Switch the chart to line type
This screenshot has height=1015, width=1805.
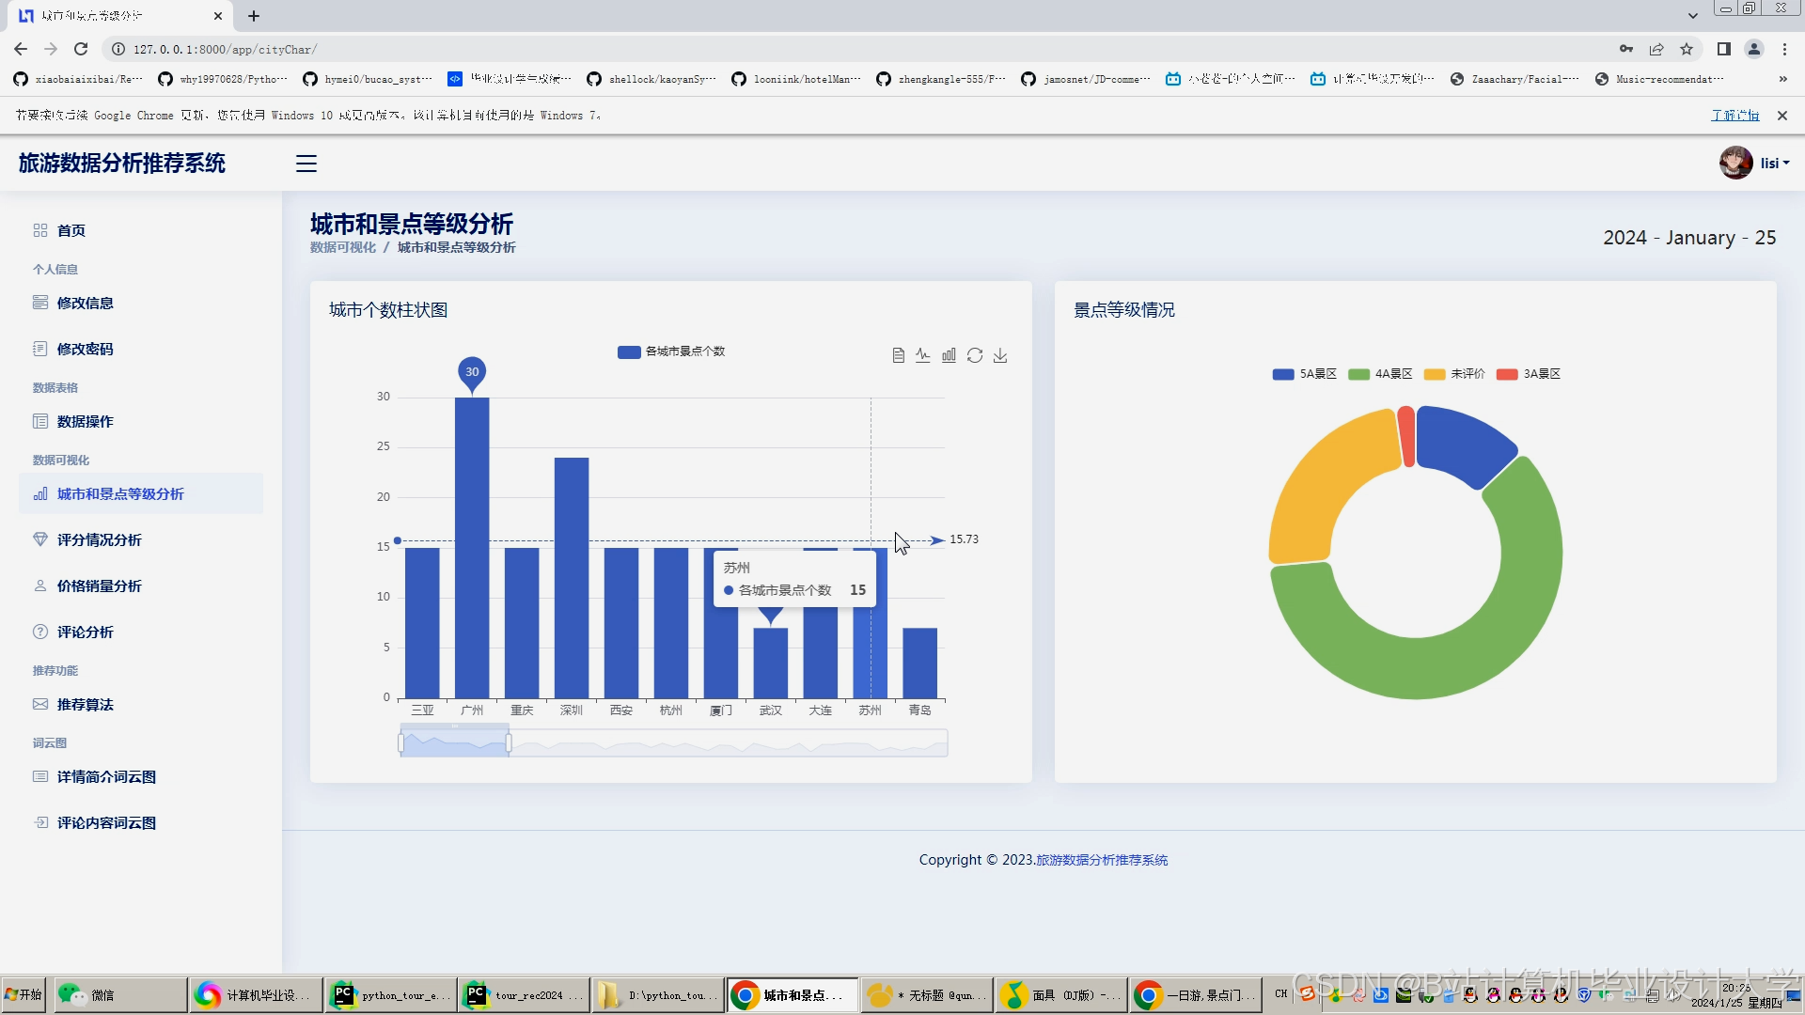point(923,355)
